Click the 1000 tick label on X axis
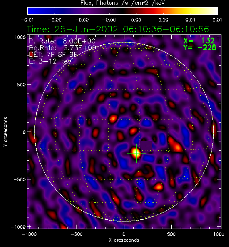The width and height of the screenshot is (229, 247). pyautogui.click(x=219, y=234)
